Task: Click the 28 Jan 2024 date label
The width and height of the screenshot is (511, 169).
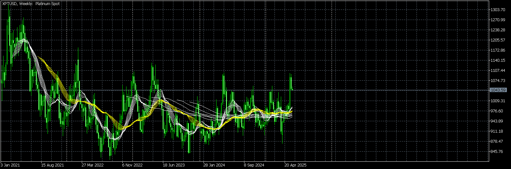Action: (214, 165)
